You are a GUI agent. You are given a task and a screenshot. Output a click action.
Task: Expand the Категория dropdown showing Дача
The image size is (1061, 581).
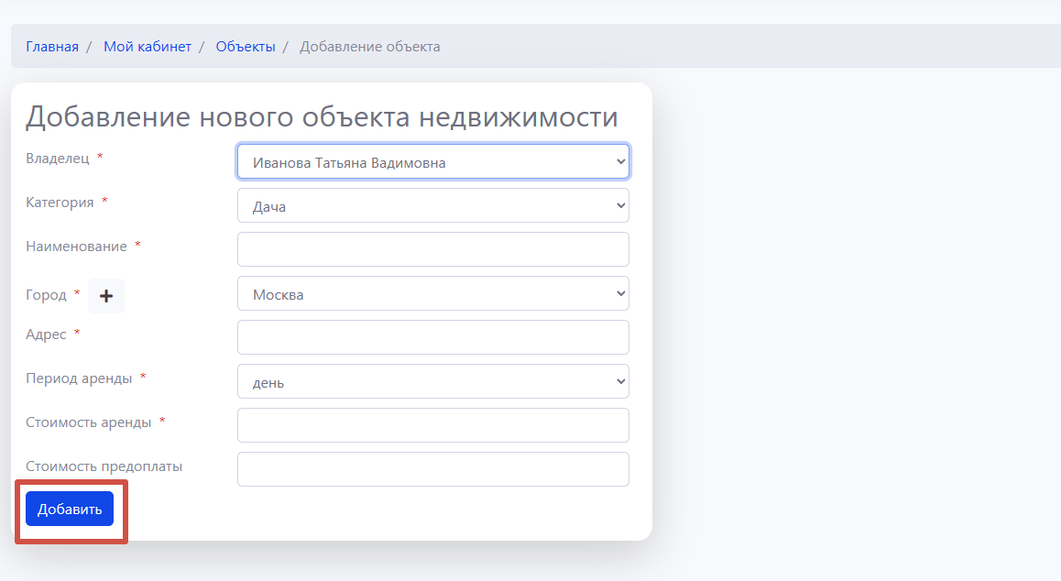click(x=432, y=206)
